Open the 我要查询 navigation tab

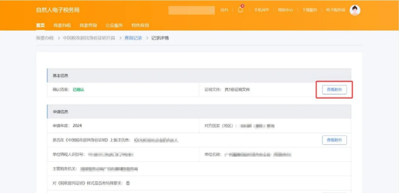pos(88,25)
